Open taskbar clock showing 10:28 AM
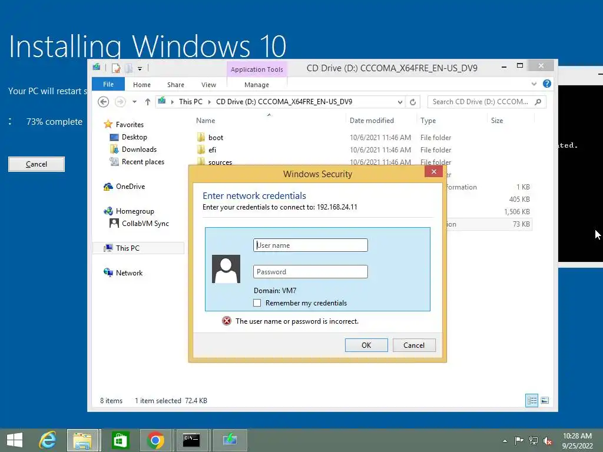The image size is (603, 452). 577,440
